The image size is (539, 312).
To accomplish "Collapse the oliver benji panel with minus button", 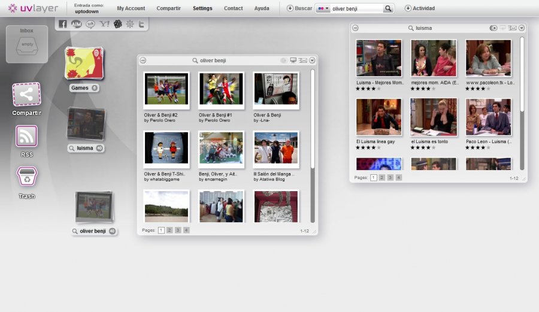I will click(143, 60).
